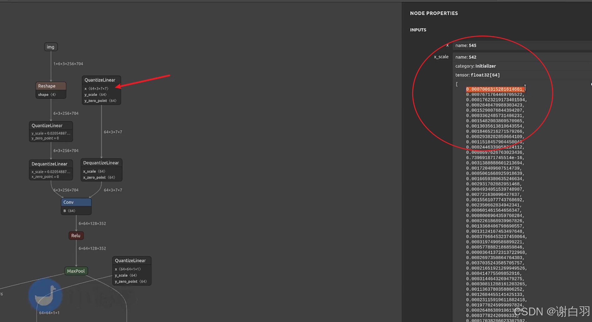The width and height of the screenshot is (592, 322).
Task: Click the 1×6×3×256×704 edge label
Action: click(x=68, y=64)
